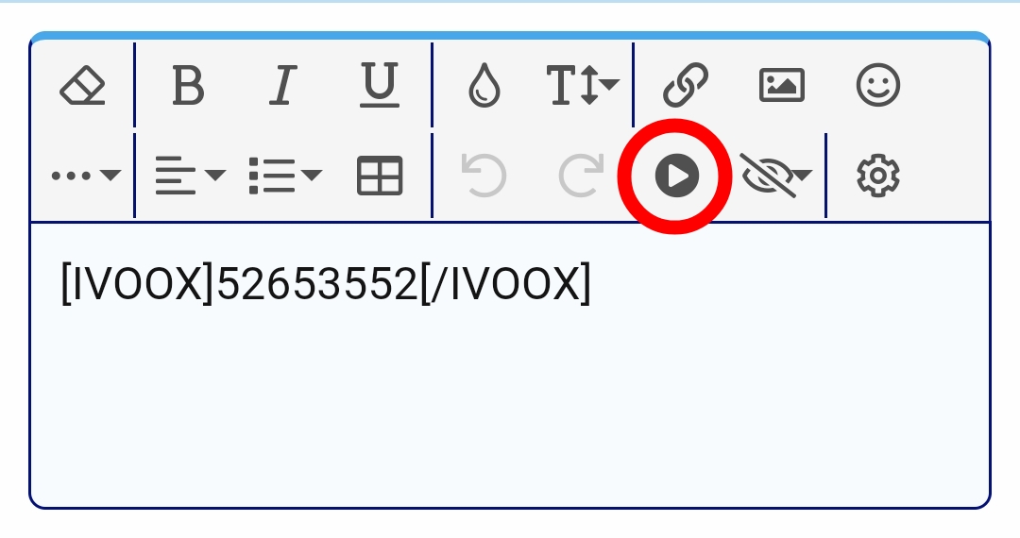Toggle italic formatting
Screen dimensions: 1020x538
(x=283, y=85)
